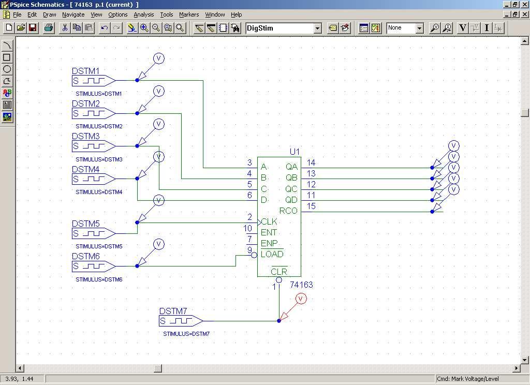This screenshot has height=385, width=530.
Task: Select the 74163 part label text
Action: click(302, 285)
